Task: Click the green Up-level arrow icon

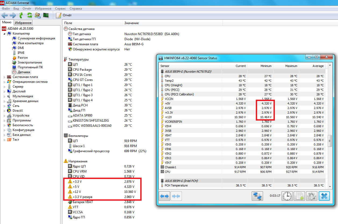Action: point(21,15)
